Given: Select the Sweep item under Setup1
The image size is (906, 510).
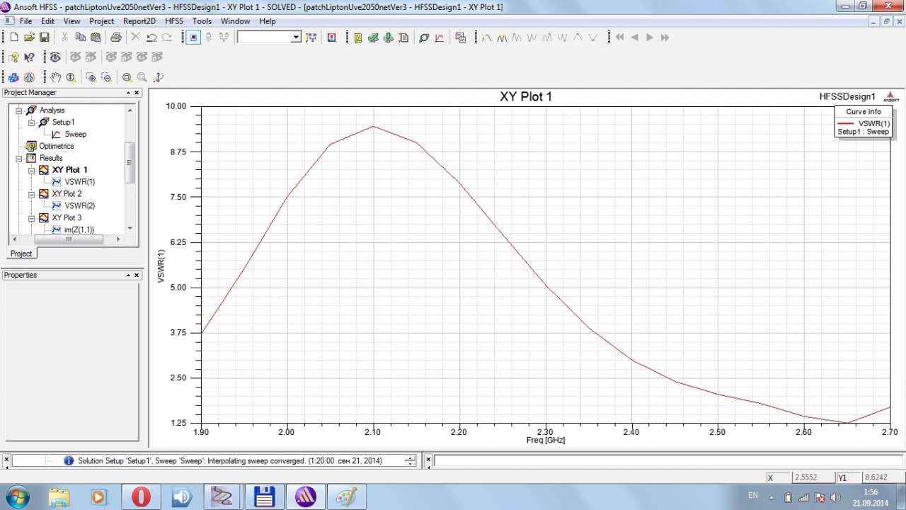Looking at the screenshot, I should (x=75, y=134).
